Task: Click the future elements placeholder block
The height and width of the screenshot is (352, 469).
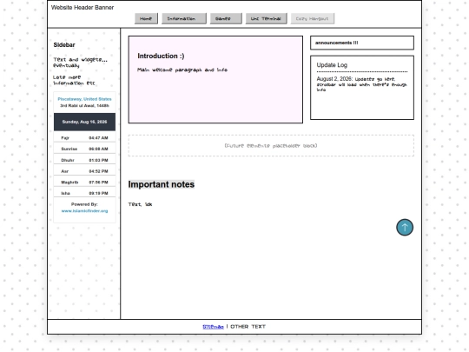Action: 271,146
